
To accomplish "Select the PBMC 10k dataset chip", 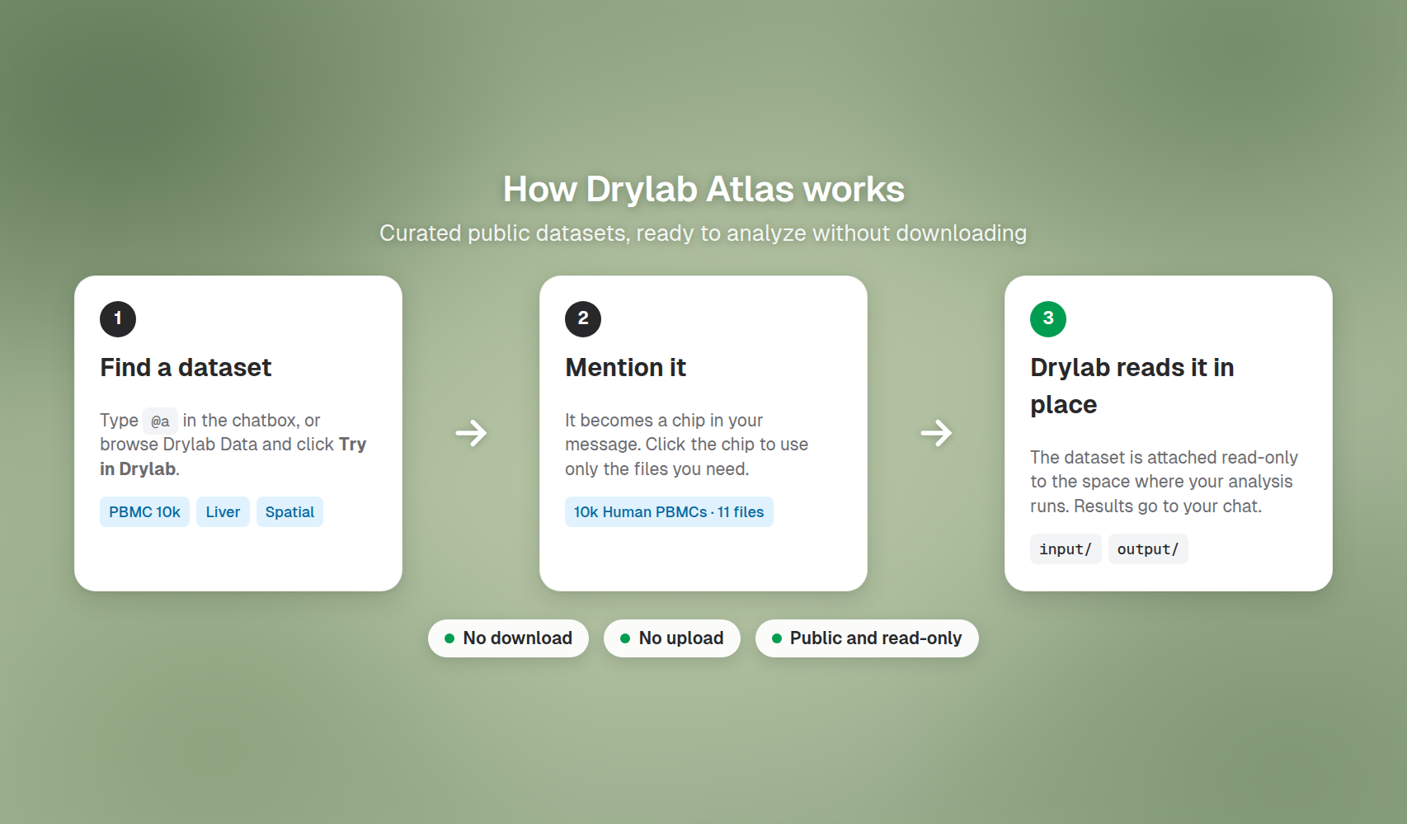I will click(x=144, y=511).
